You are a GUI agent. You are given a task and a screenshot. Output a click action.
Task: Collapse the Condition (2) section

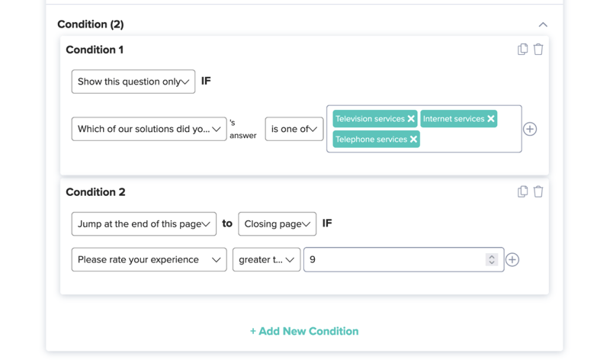[543, 24]
